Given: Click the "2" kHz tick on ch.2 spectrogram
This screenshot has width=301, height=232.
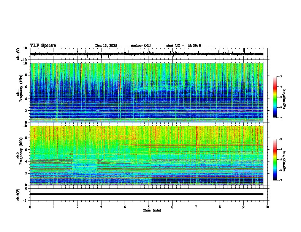Looking at the screenshot, I should pos(27,173).
